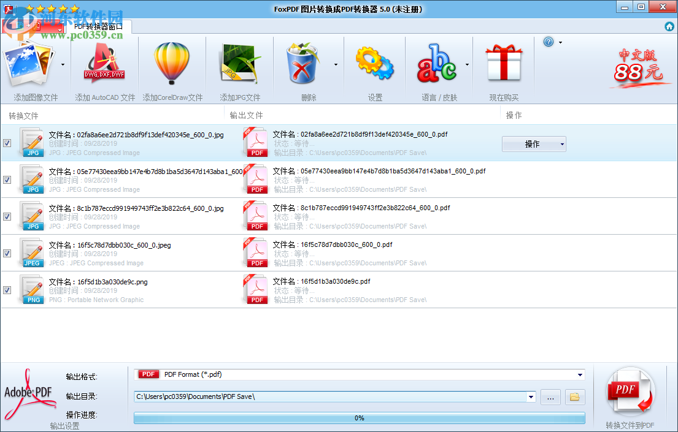Screen dimensions: 678x432
Task: Open the help menu via question mark icon
Action: click(x=548, y=42)
